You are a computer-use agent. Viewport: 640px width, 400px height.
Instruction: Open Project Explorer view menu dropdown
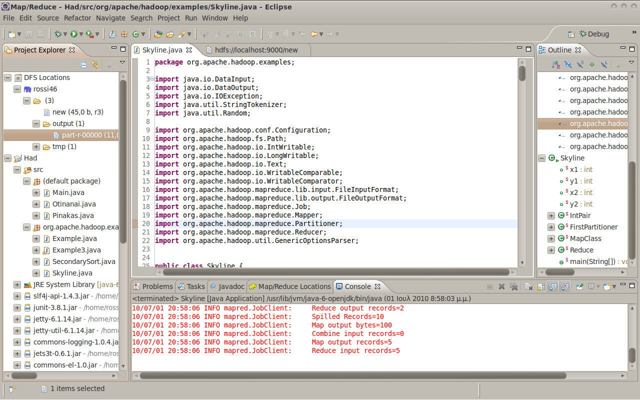[x=122, y=63]
